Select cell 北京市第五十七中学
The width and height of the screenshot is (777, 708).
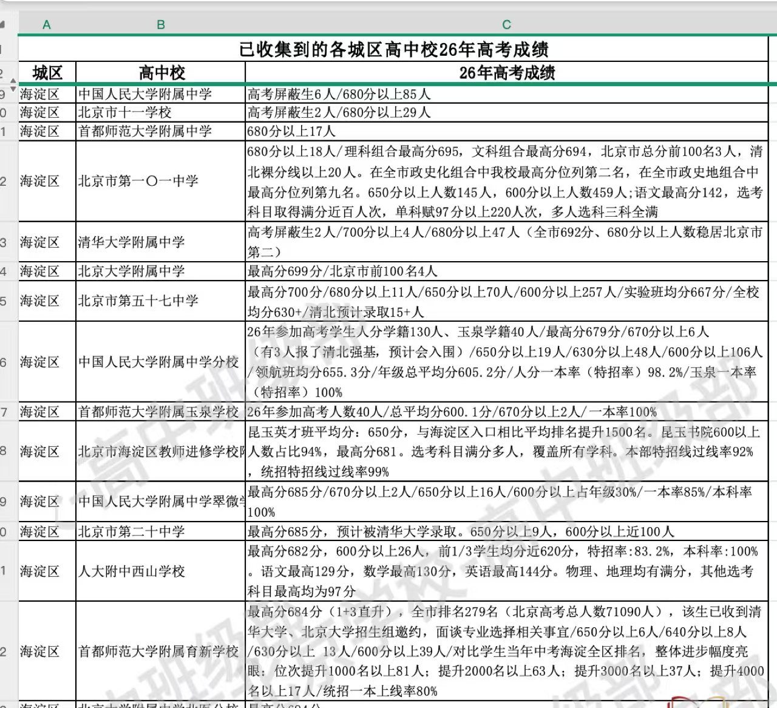point(161,301)
